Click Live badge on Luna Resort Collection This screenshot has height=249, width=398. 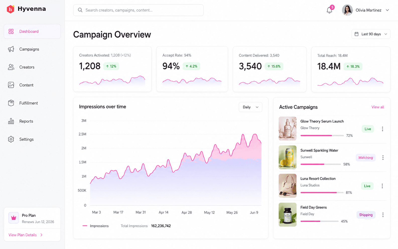(x=367, y=186)
